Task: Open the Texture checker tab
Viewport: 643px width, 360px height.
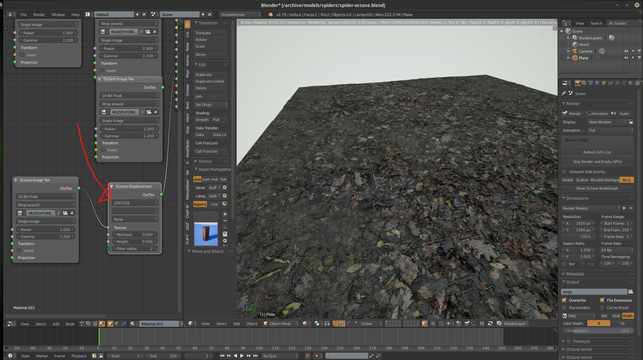Action: [637, 83]
